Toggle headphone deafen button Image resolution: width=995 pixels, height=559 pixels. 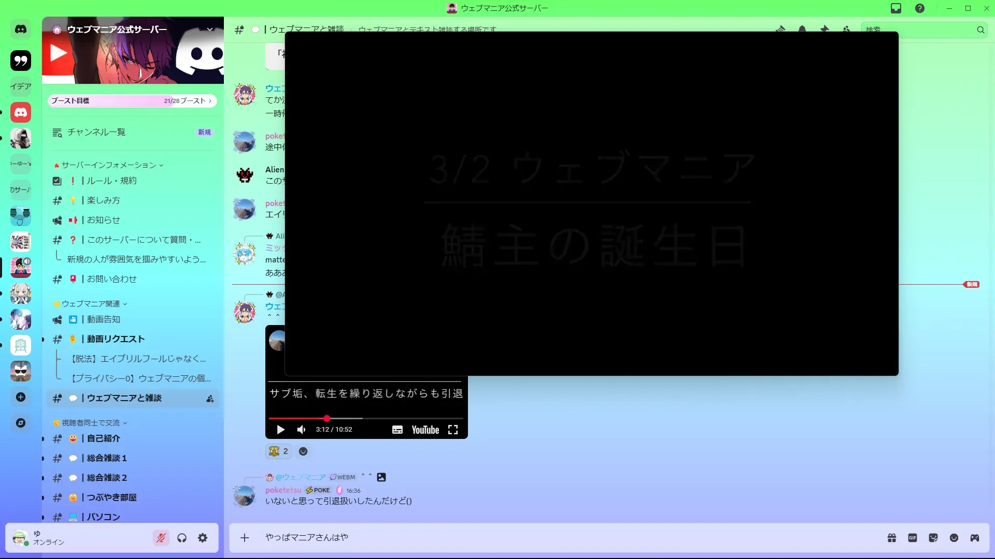(182, 538)
